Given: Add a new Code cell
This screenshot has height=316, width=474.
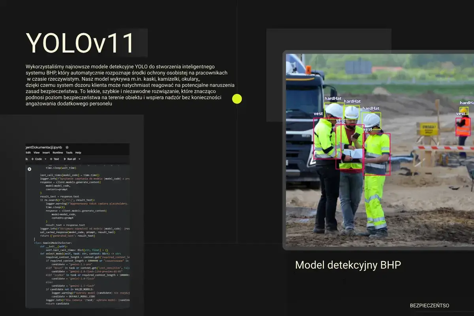Looking at the screenshot, I should click(x=37, y=159).
